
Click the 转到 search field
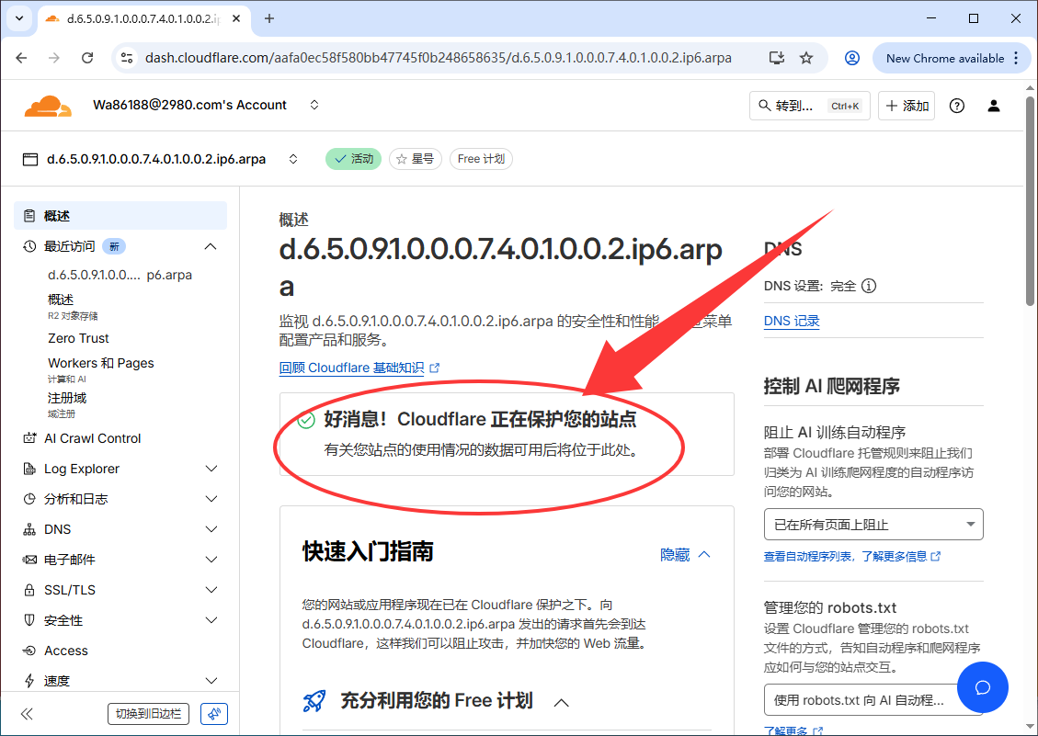click(x=809, y=106)
